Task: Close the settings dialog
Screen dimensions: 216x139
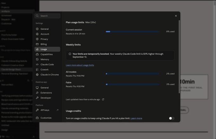Action: click(x=176, y=16)
